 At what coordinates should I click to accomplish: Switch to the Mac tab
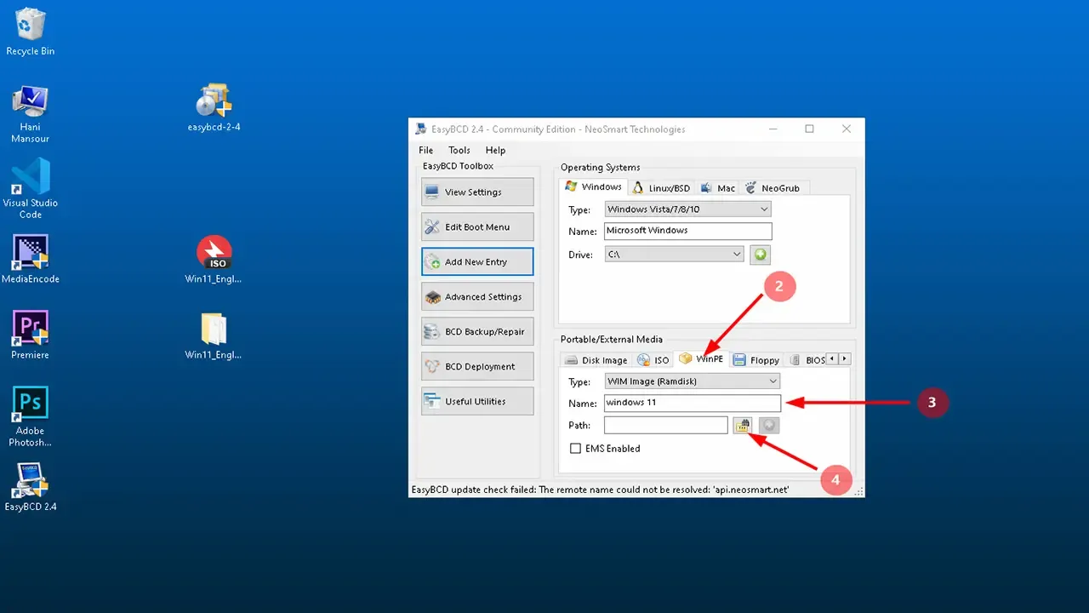point(718,188)
